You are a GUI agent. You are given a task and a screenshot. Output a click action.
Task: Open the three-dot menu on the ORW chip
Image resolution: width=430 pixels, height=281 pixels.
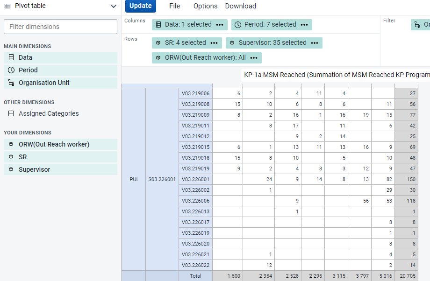pyautogui.click(x=254, y=58)
